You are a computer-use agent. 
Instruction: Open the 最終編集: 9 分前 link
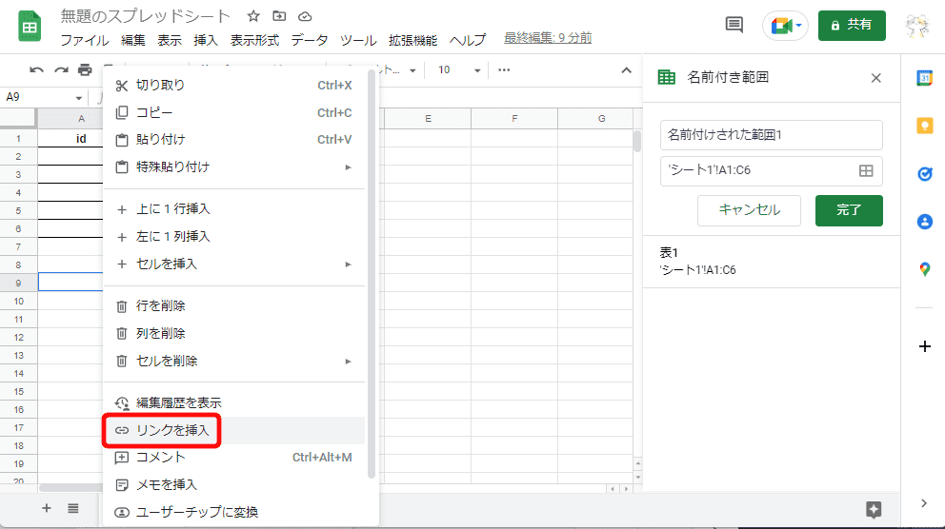pos(547,38)
